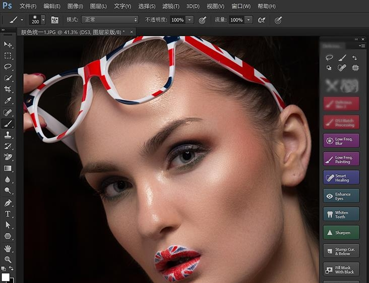The height and width of the screenshot is (283, 369).
Task: Enable airbrush-style build-up mode
Action: pyautogui.click(x=262, y=20)
